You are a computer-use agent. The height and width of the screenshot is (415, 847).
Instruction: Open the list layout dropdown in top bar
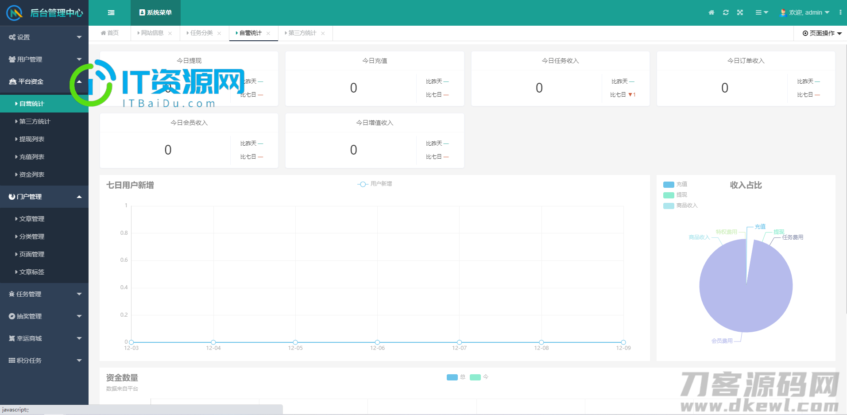[762, 12]
